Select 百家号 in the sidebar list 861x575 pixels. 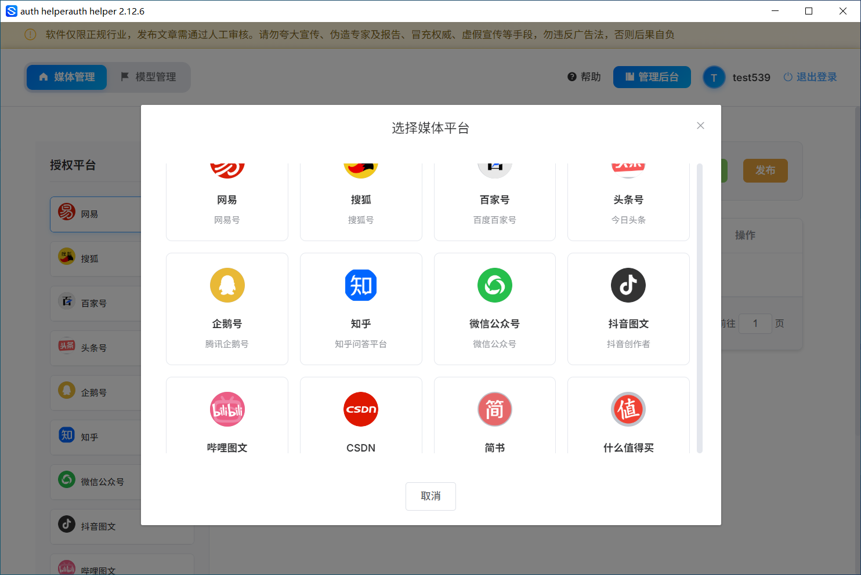(96, 304)
